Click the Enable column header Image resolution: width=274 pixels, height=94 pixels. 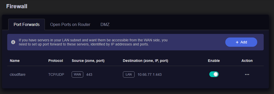click(x=214, y=61)
